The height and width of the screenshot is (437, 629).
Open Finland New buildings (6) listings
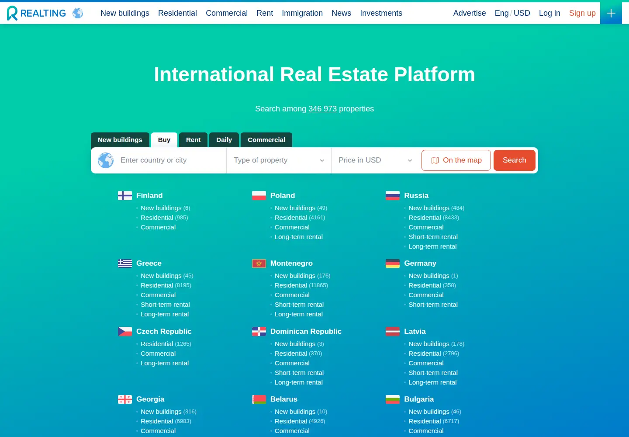165,208
